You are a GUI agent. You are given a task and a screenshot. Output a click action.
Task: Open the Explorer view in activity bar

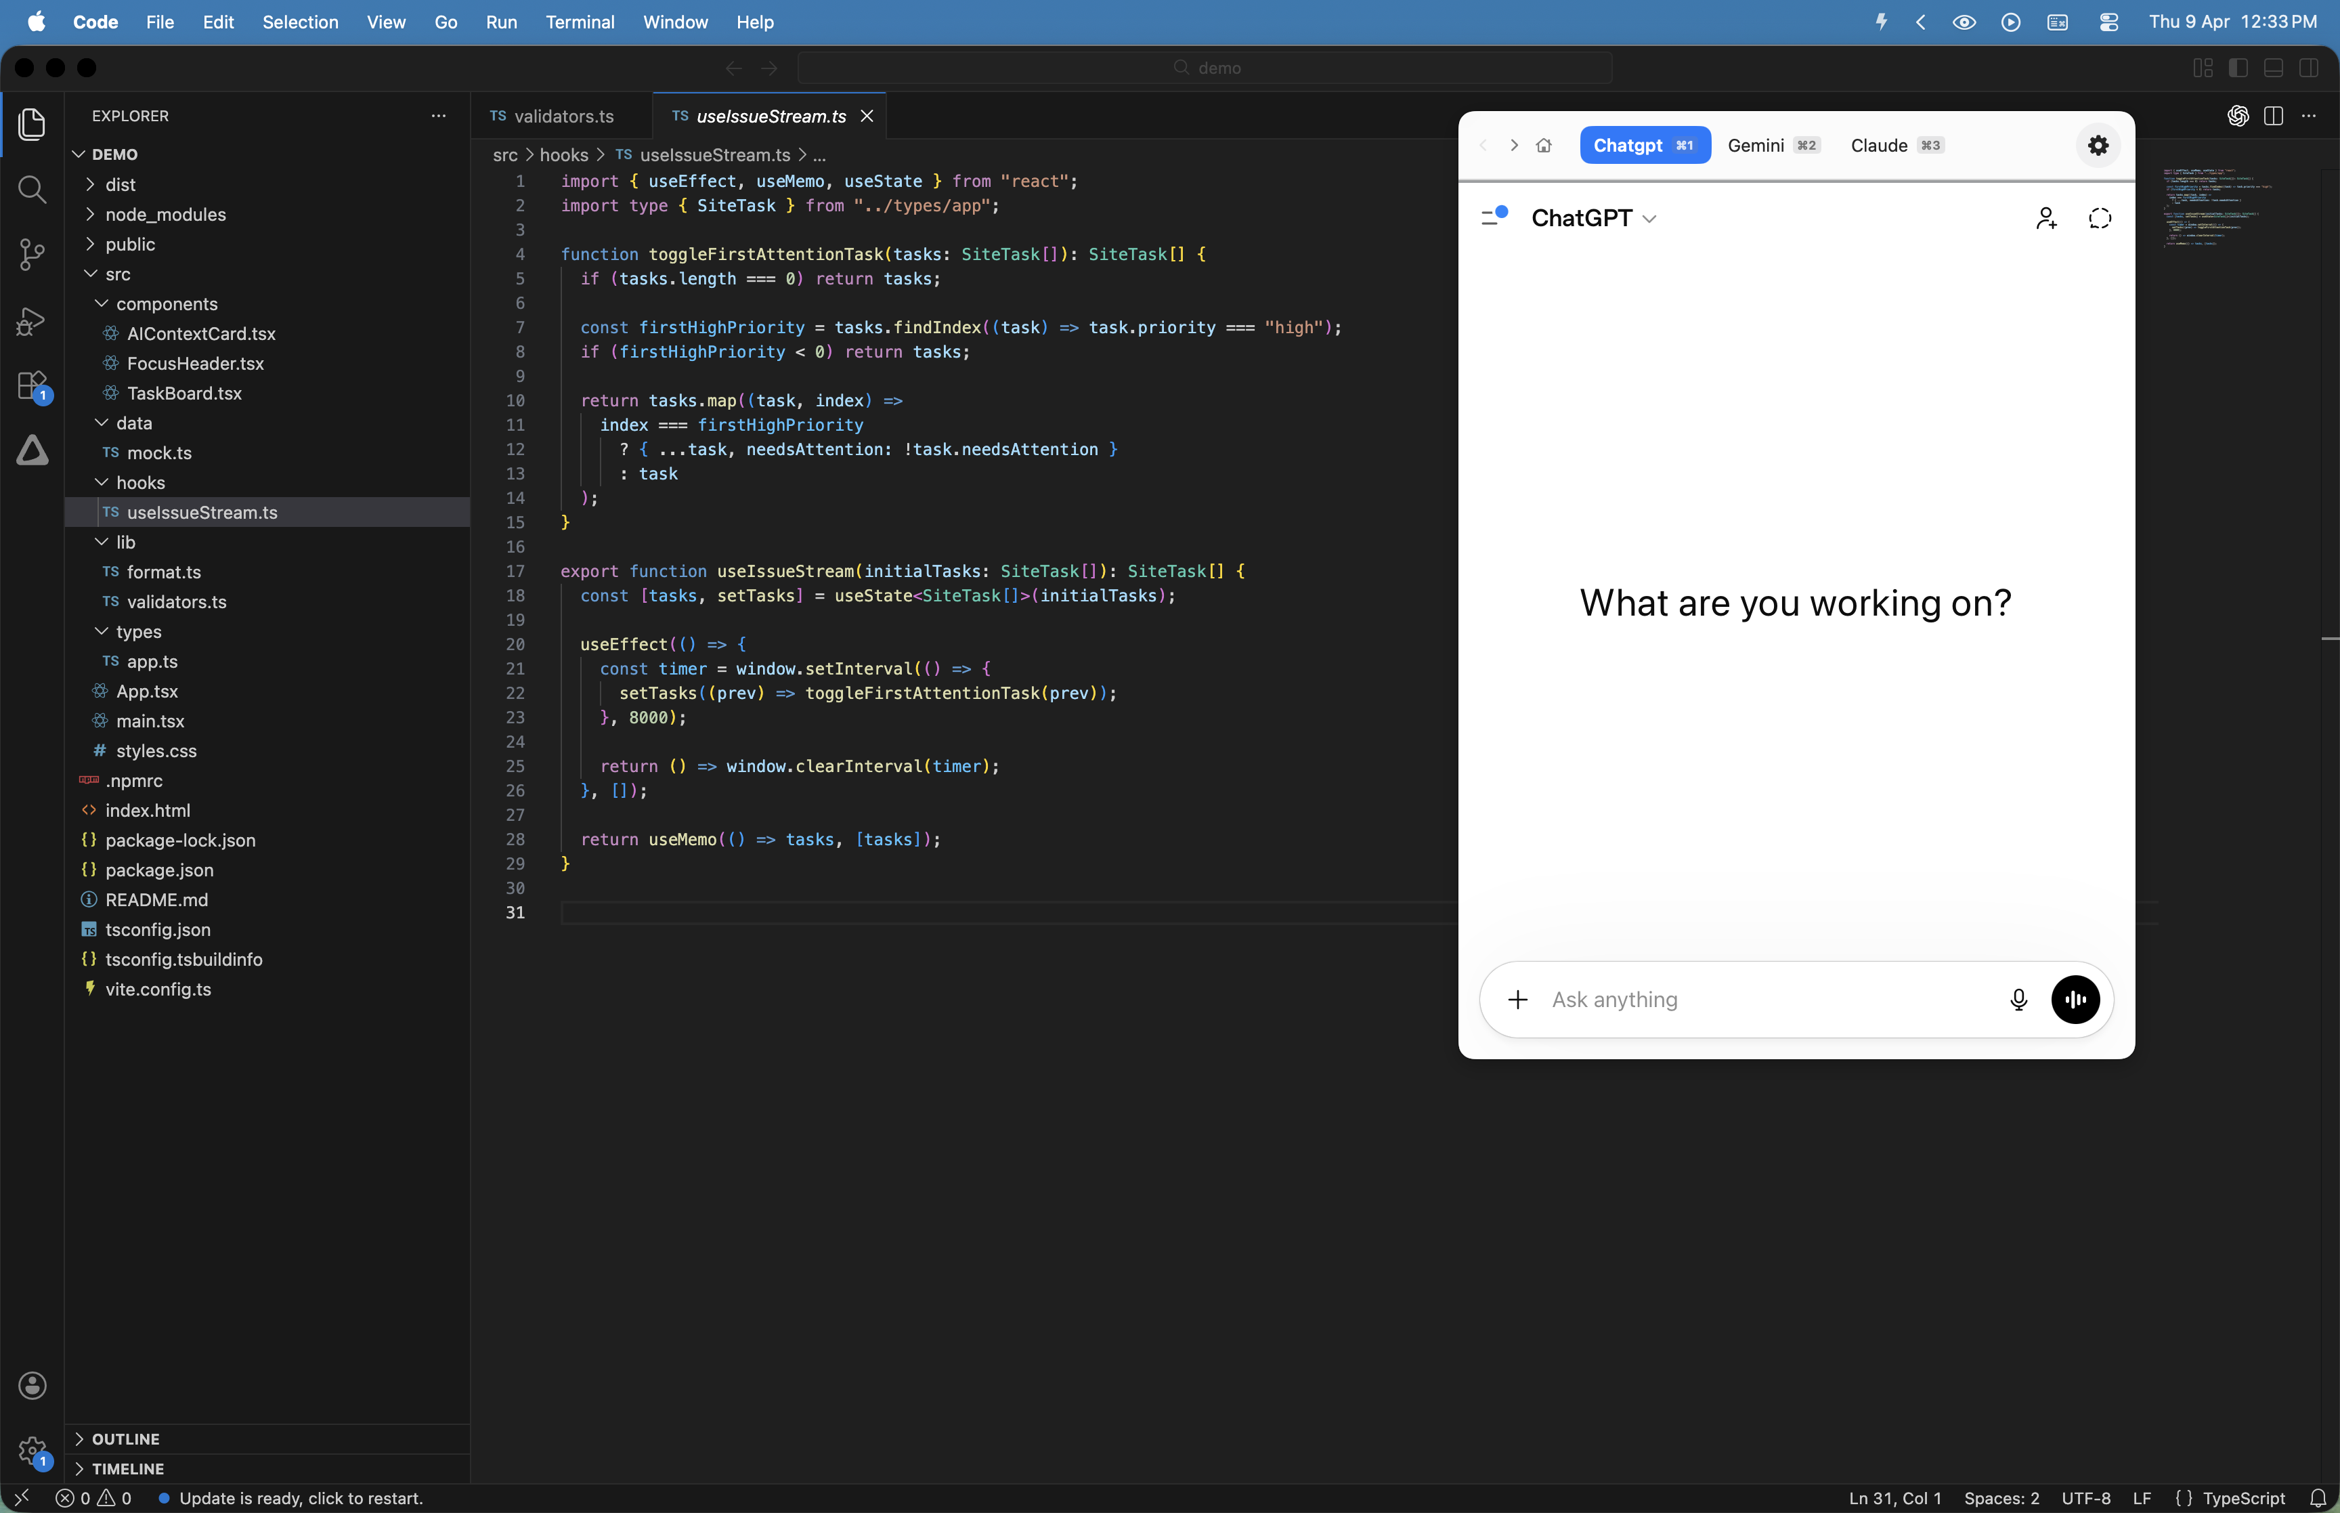pyautogui.click(x=31, y=124)
